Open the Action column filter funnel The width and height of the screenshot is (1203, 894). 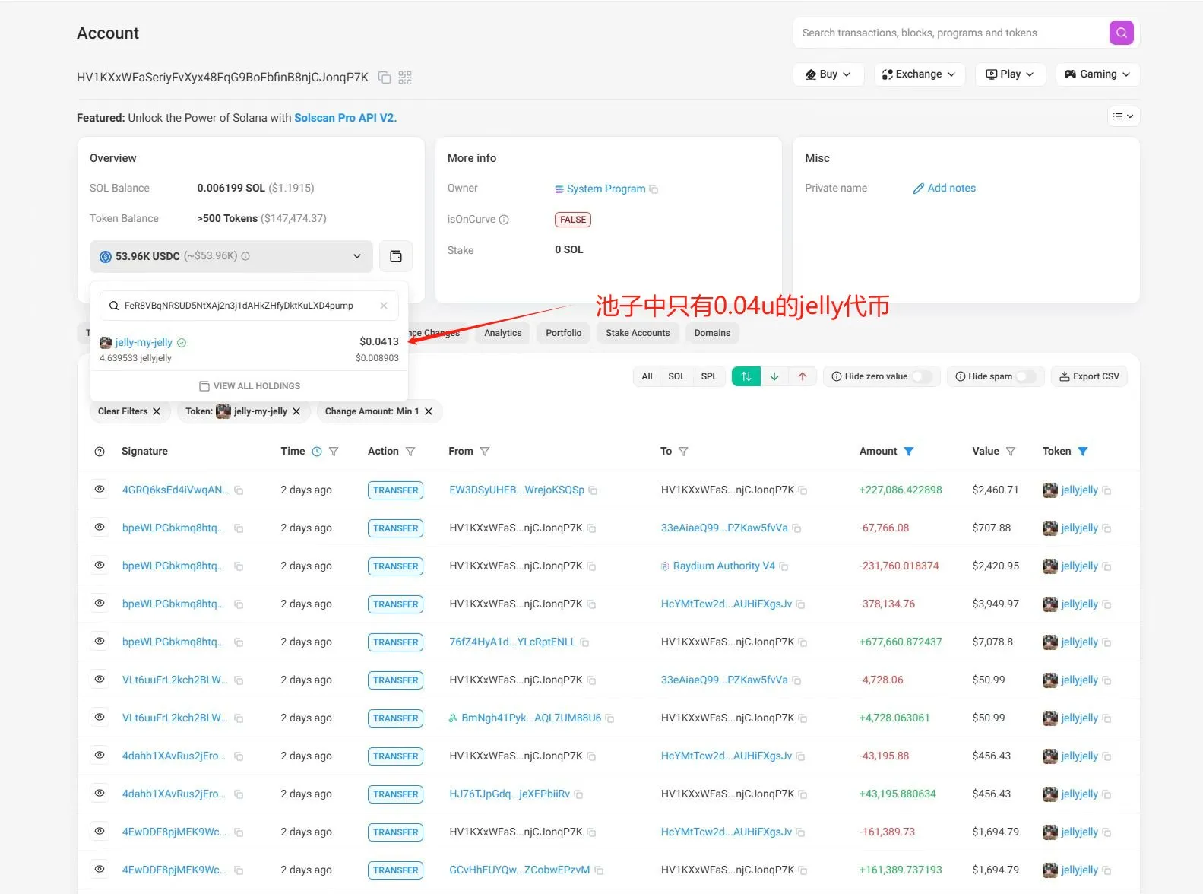(410, 452)
